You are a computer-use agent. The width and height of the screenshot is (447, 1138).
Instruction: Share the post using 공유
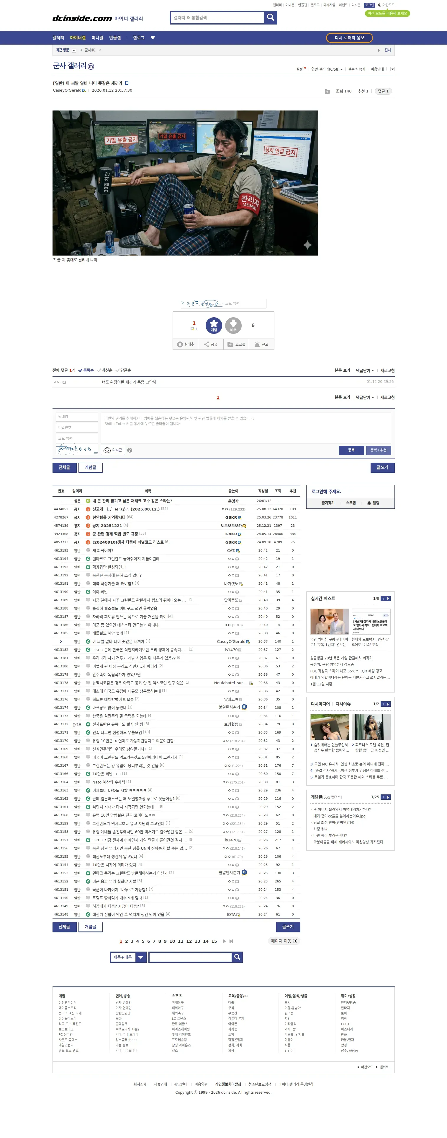(210, 344)
